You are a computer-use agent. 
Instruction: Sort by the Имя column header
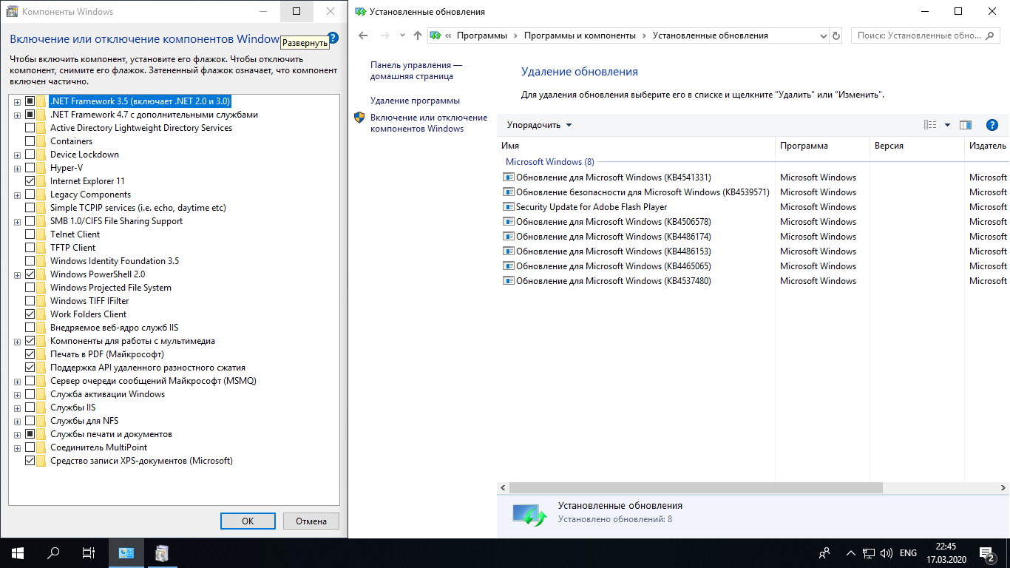click(x=637, y=146)
